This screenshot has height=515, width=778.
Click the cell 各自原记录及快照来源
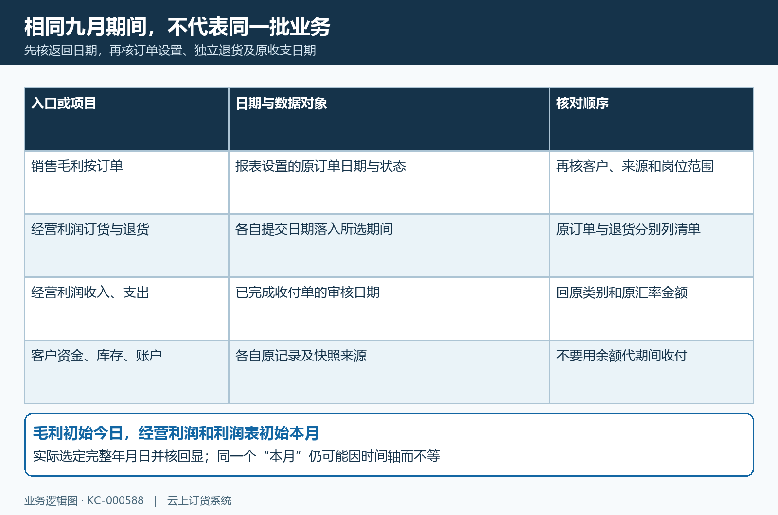point(389,372)
